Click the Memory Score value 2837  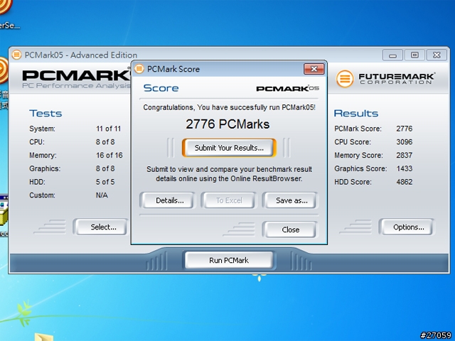(405, 155)
